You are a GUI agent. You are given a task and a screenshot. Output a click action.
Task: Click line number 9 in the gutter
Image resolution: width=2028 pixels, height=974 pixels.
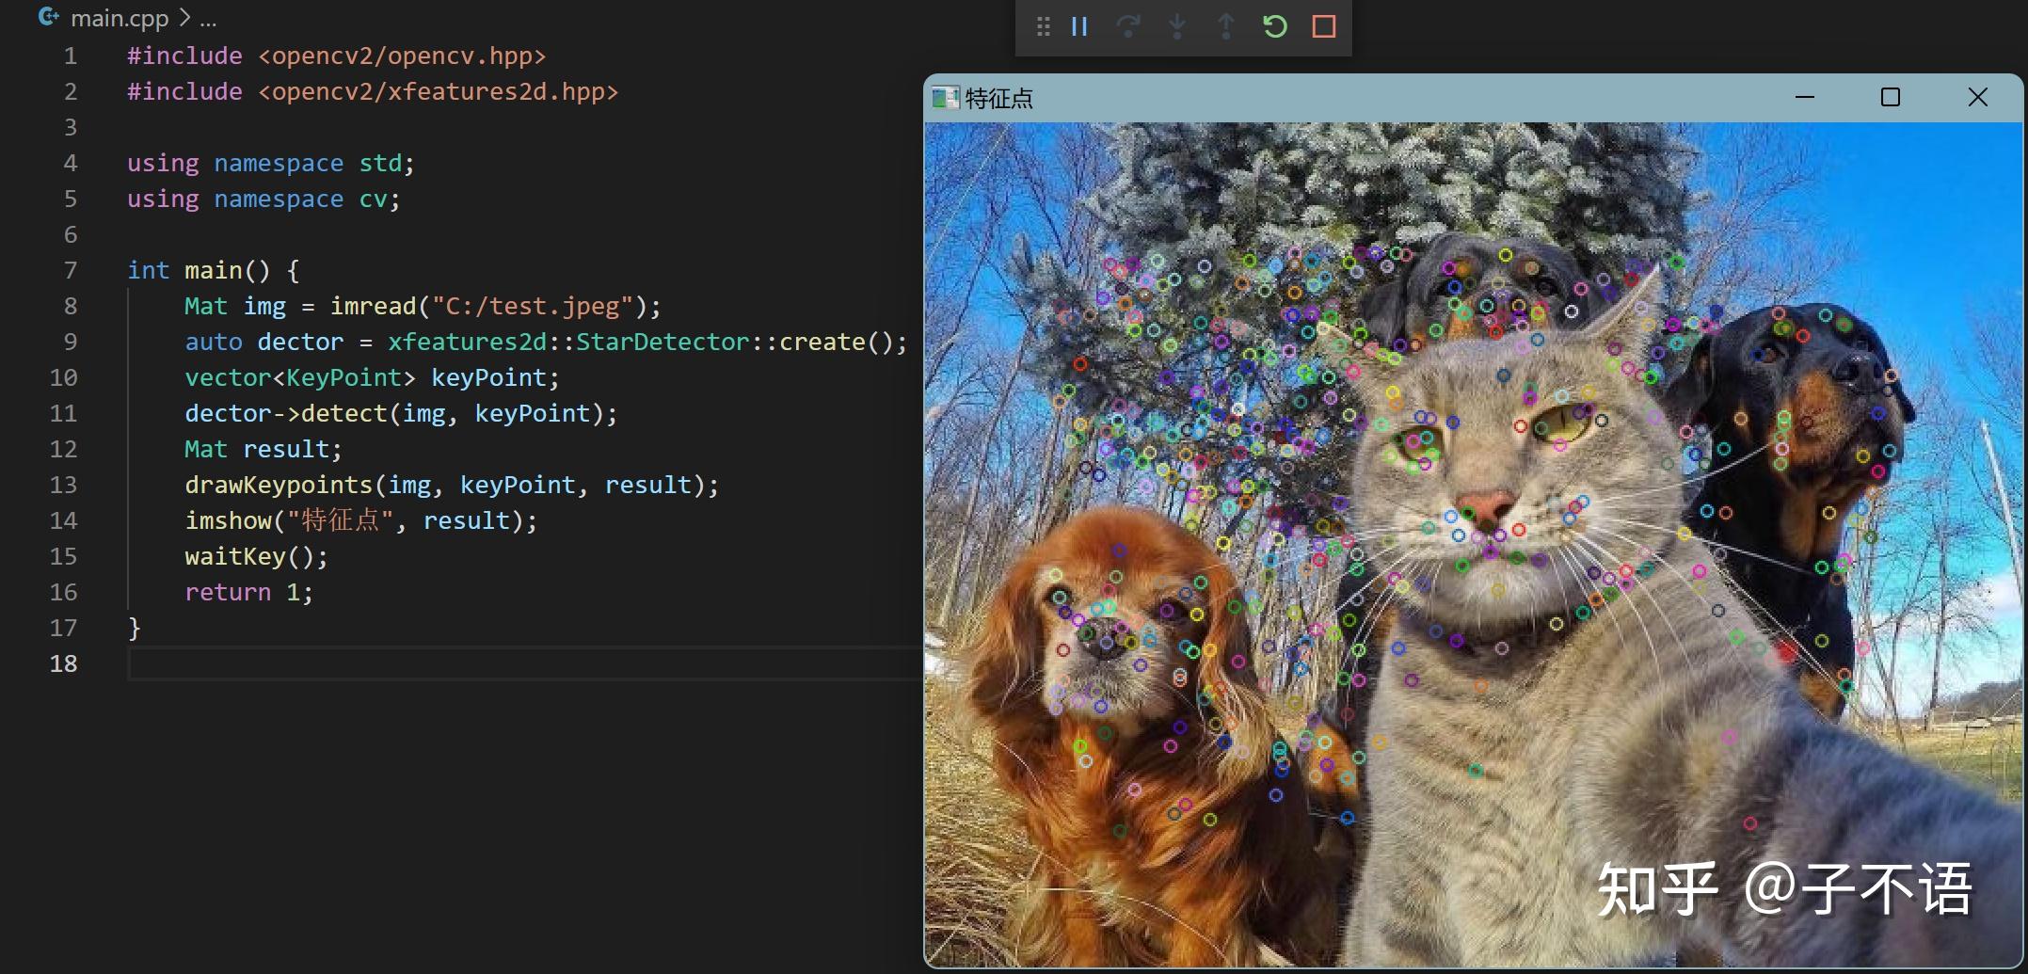(x=71, y=342)
